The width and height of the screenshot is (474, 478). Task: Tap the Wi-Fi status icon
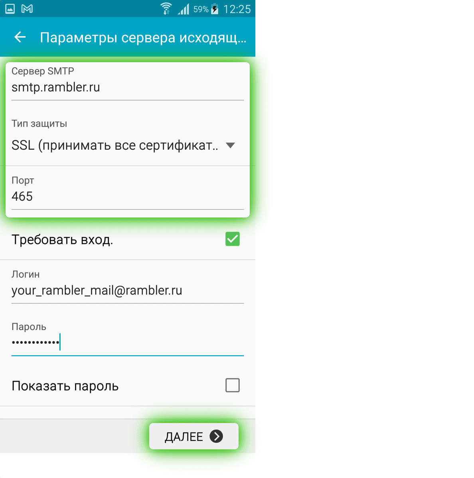coord(166,9)
